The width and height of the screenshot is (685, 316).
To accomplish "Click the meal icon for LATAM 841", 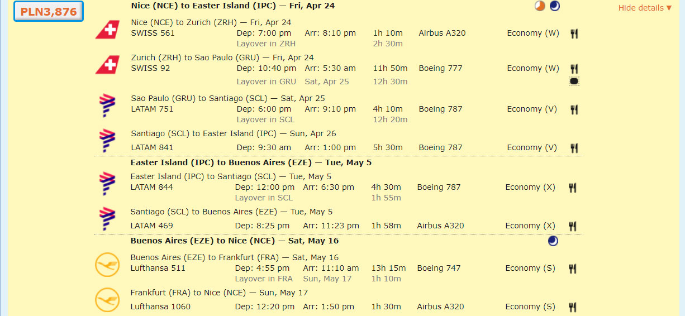I will pos(574,148).
